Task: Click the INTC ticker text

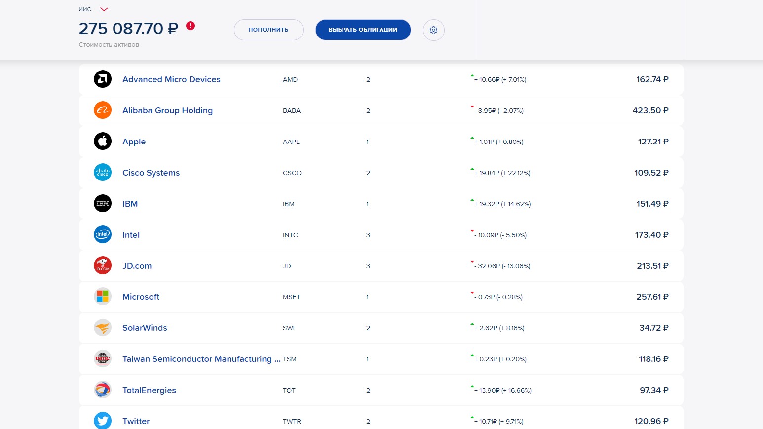Action: (x=290, y=235)
